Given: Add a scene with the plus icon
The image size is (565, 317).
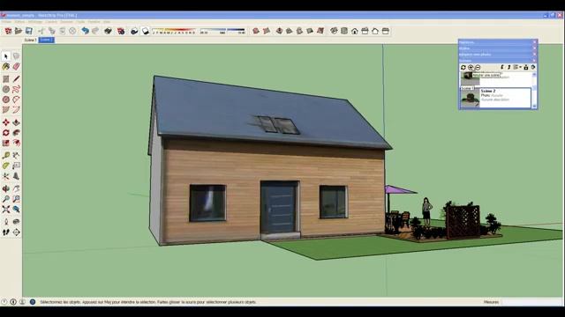Looking at the screenshot, I should point(471,67).
